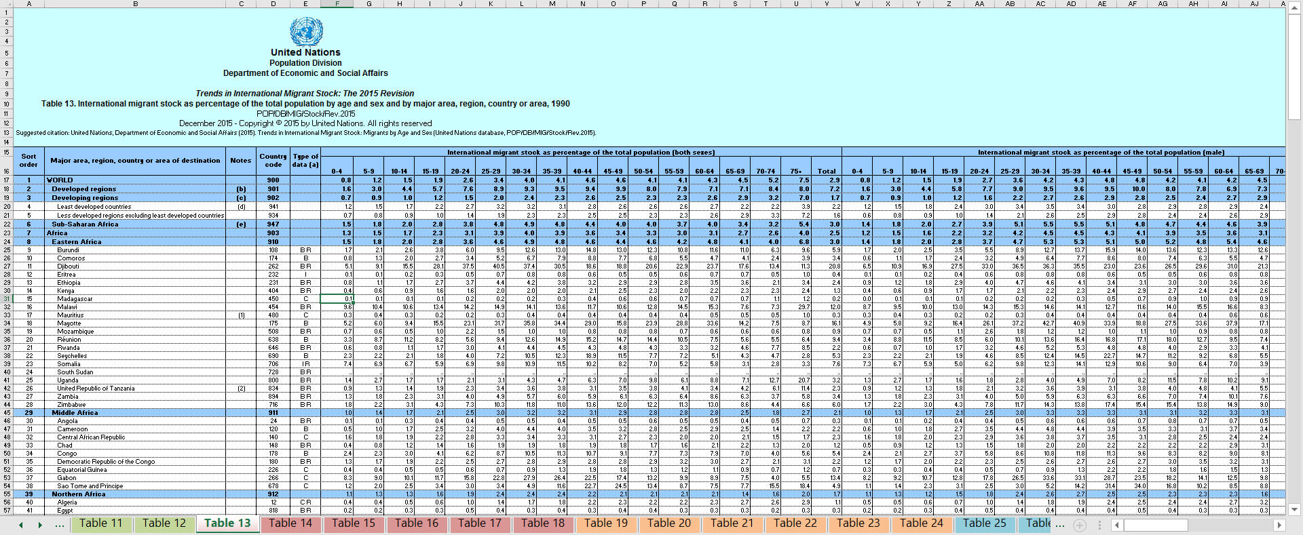
Task: Click horizontal scrollbar left arrow
Action: point(1116,525)
